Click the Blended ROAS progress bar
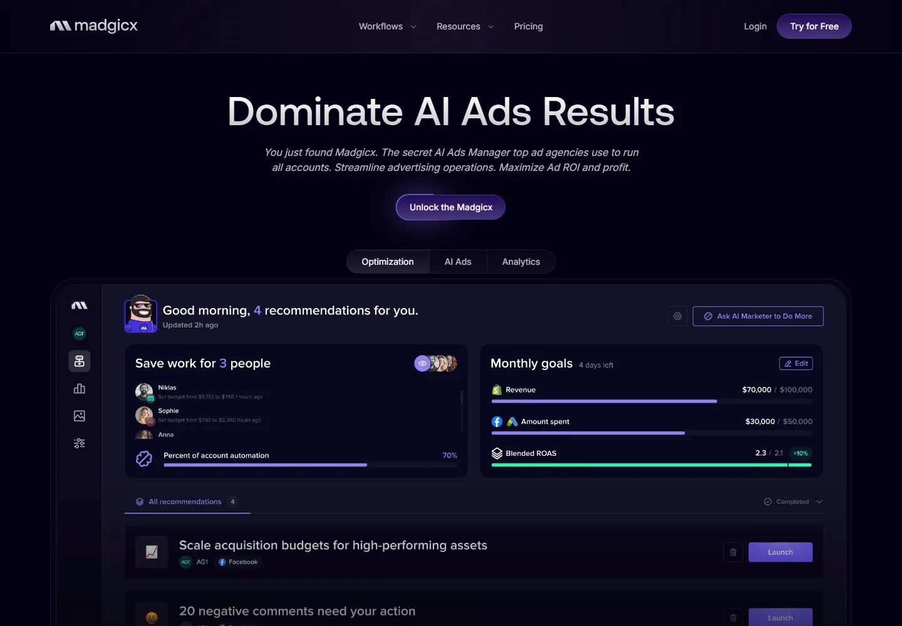902x626 pixels. coord(651,465)
